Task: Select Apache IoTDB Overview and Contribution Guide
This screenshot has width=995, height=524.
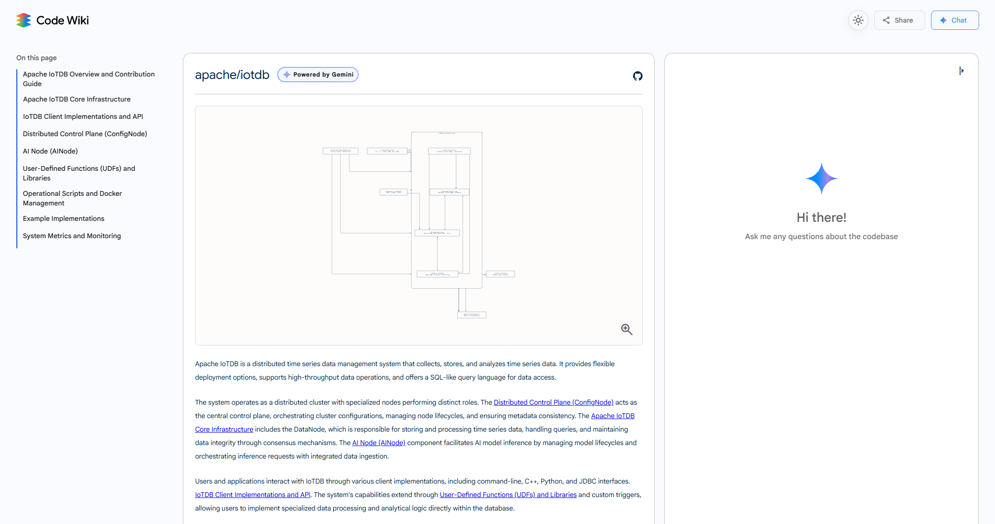Action: point(89,78)
